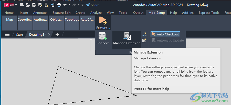
Task: Open from Web & Mobile icon
Action: 47,5
